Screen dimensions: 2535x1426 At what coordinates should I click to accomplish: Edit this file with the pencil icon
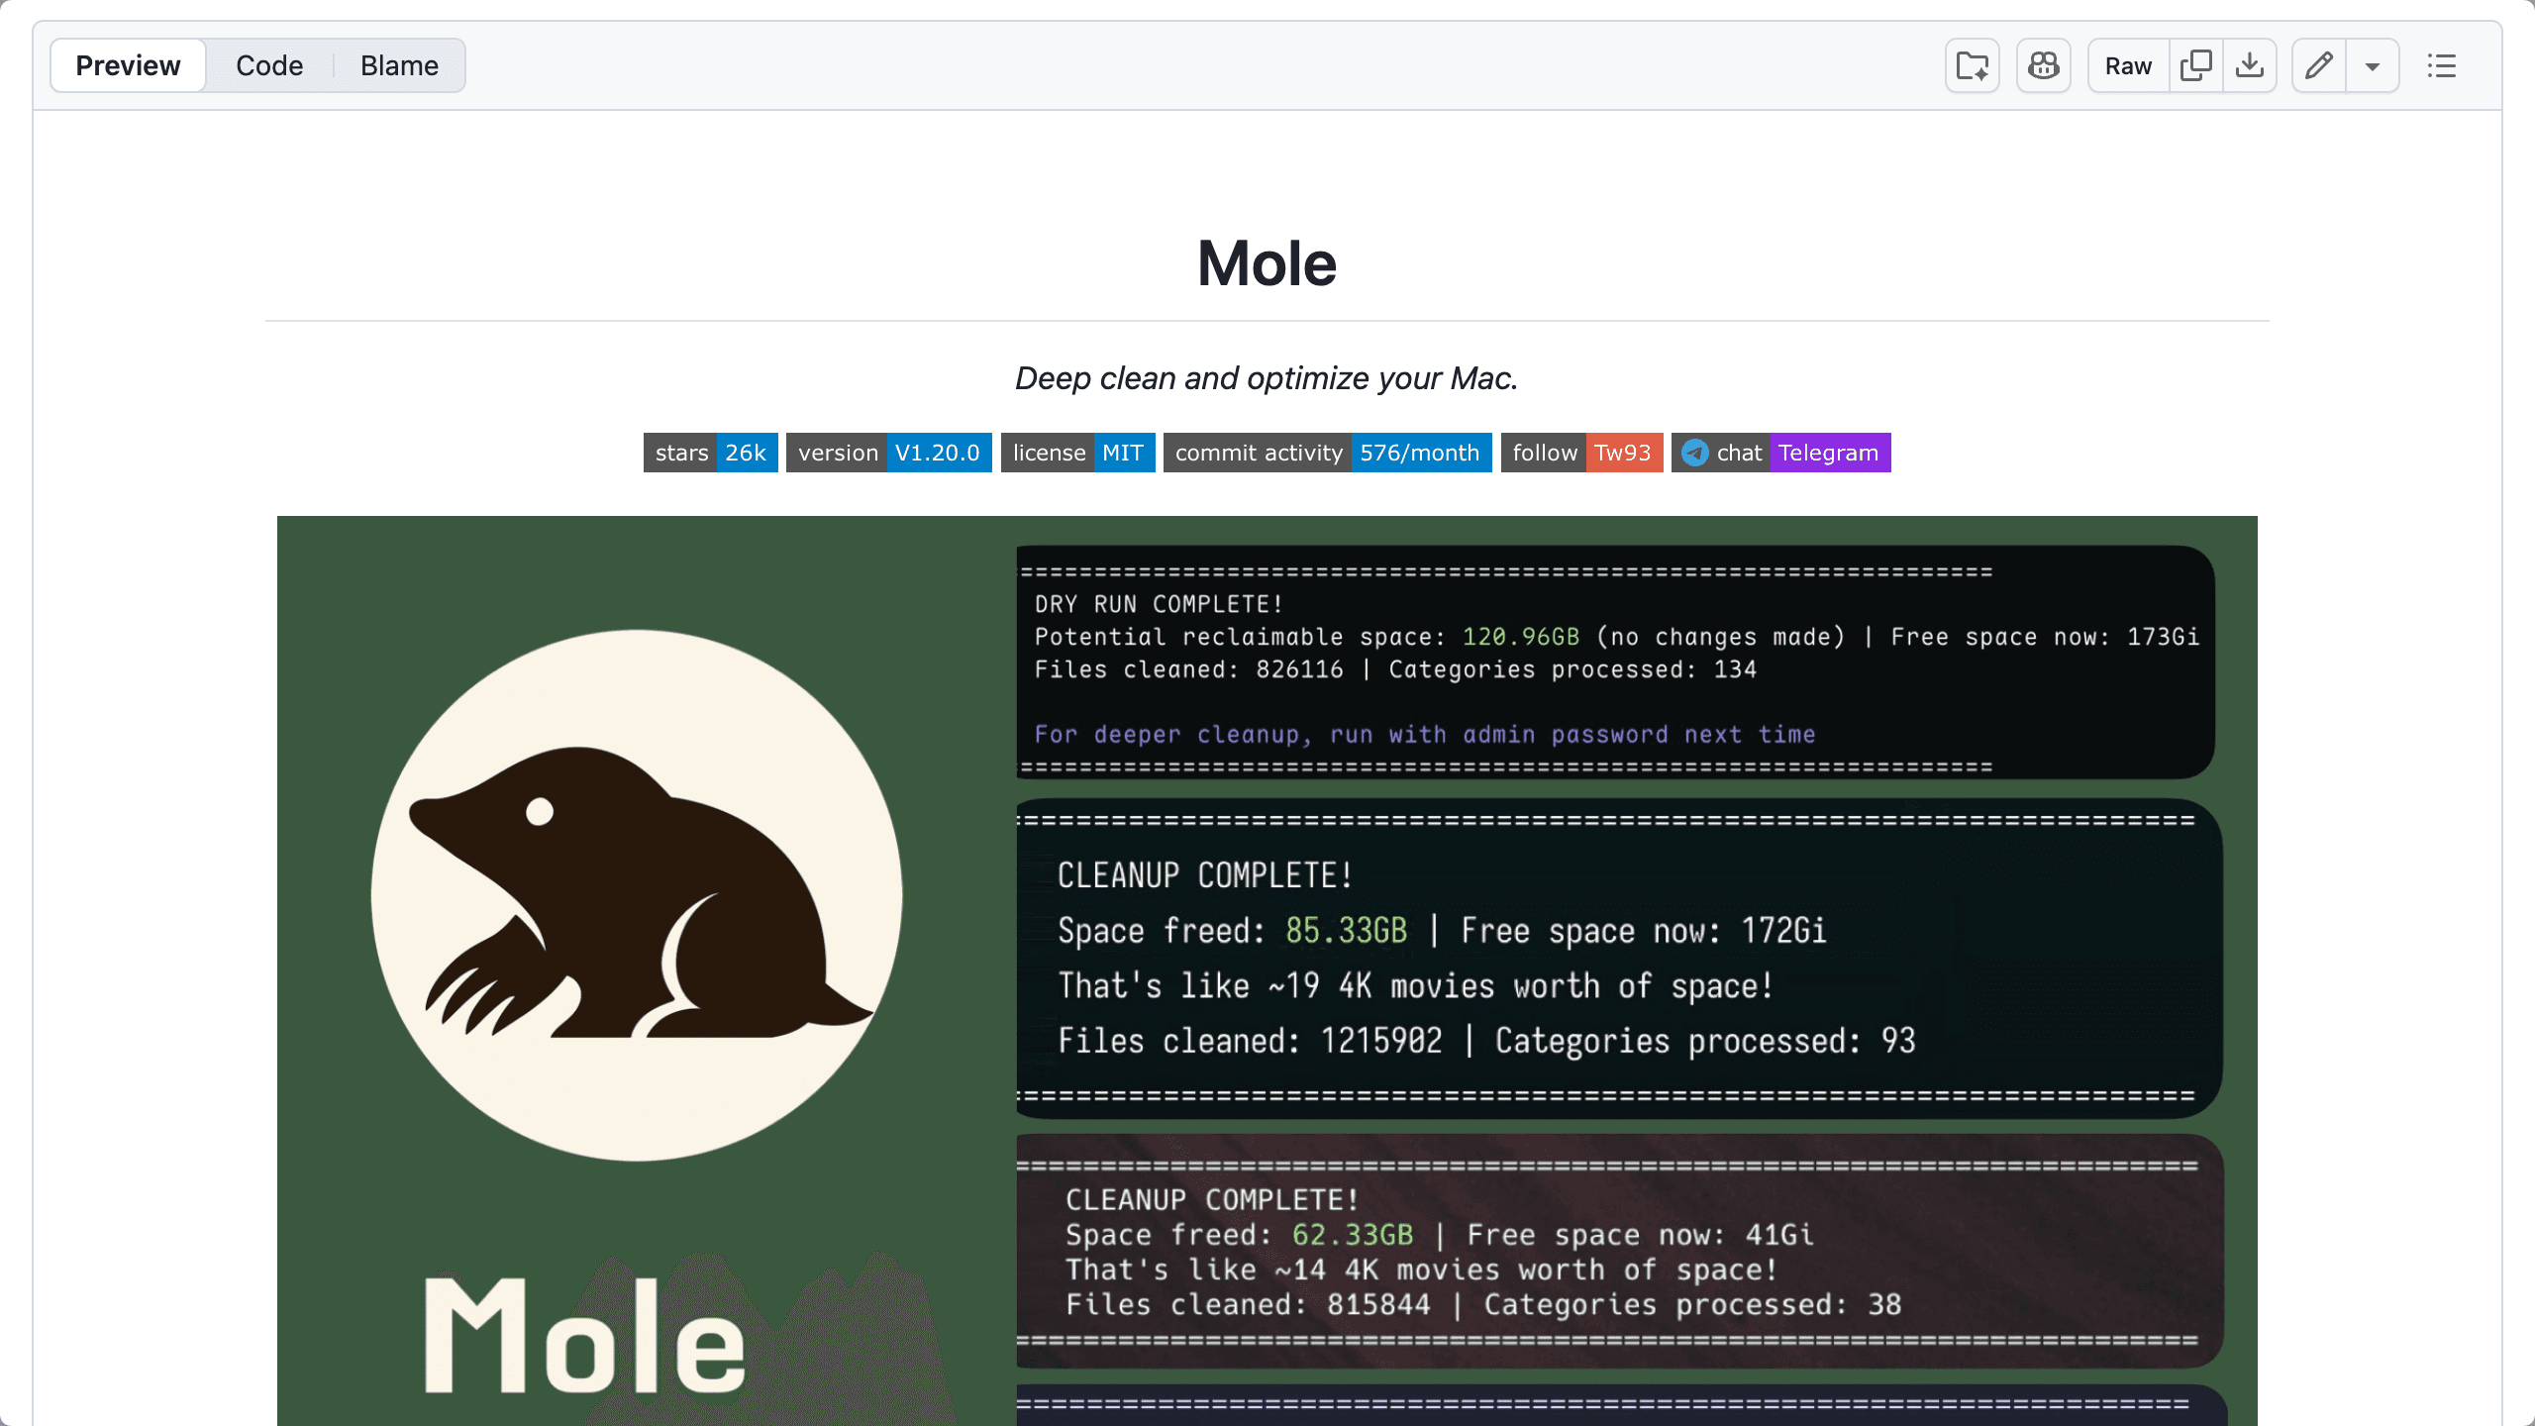2318,64
